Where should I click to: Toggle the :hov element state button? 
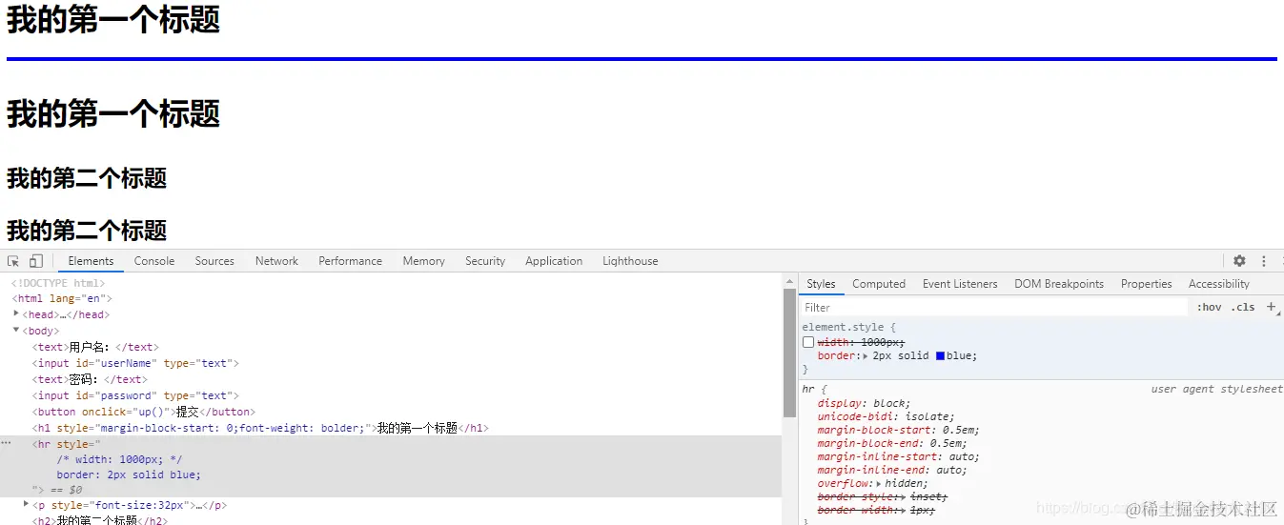tap(1209, 308)
